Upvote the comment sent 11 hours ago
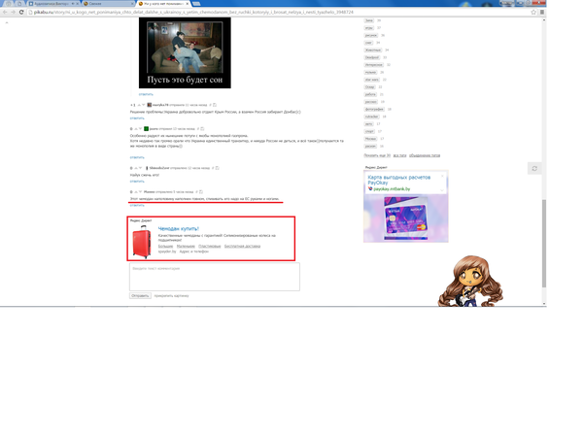The width and height of the screenshot is (583, 436). coord(139,105)
